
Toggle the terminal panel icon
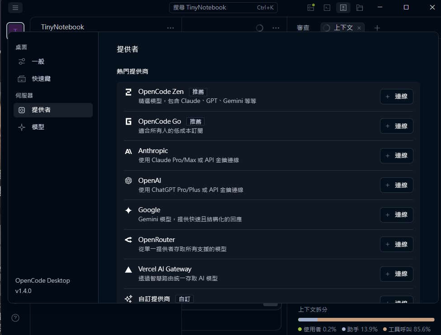327,8
